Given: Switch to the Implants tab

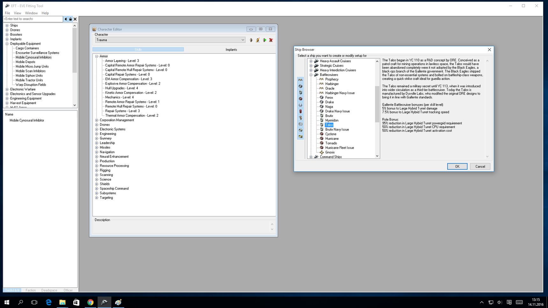Looking at the screenshot, I should pos(231,50).
